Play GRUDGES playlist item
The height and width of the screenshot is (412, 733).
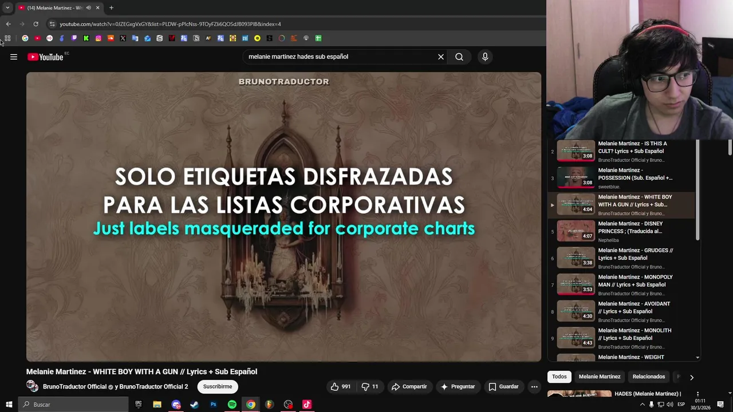tap(621, 258)
